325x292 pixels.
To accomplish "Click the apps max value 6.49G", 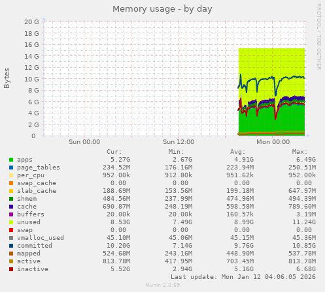I will point(306,160).
